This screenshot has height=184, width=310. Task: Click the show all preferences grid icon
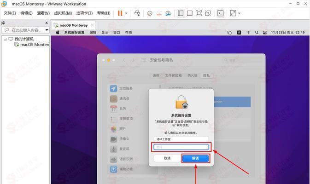(x=144, y=60)
